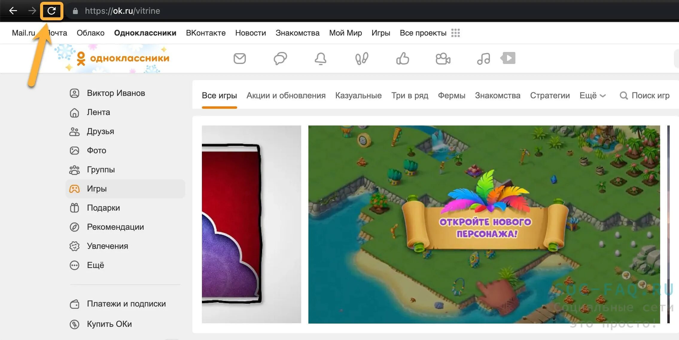This screenshot has height=340, width=679.
Task: Open guests footprints icon
Action: tap(362, 59)
